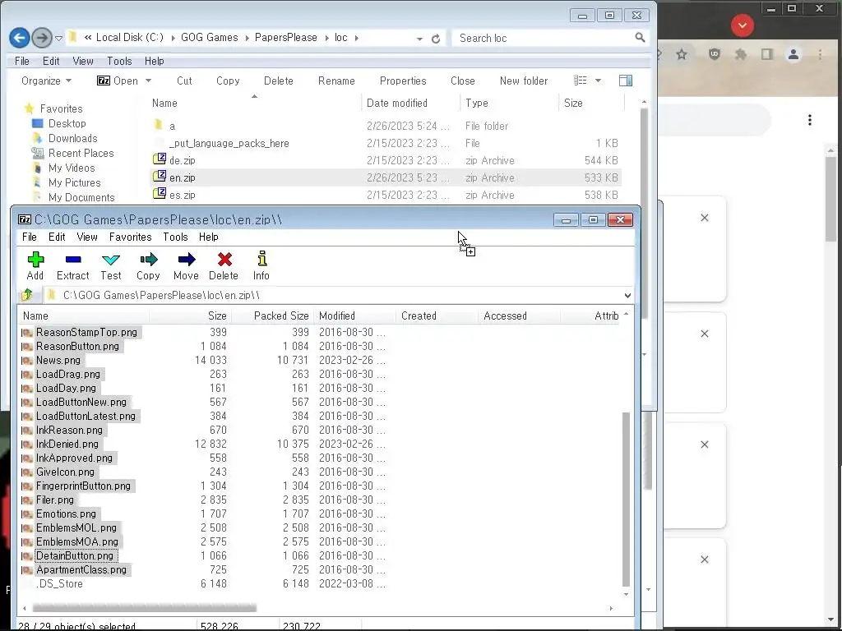The image size is (842, 631).
Task: Expand the 7z Open dropdown arrow
Action: click(x=149, y=81)
